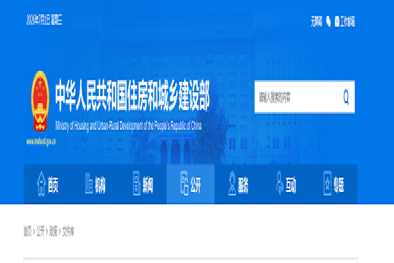This screenshot has height=263, width=394.
Task: Open the 机构 navigation tab
Action: [x=95, y=184]
